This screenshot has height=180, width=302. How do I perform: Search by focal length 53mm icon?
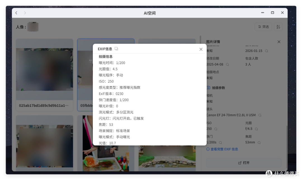tap(259, 143)
